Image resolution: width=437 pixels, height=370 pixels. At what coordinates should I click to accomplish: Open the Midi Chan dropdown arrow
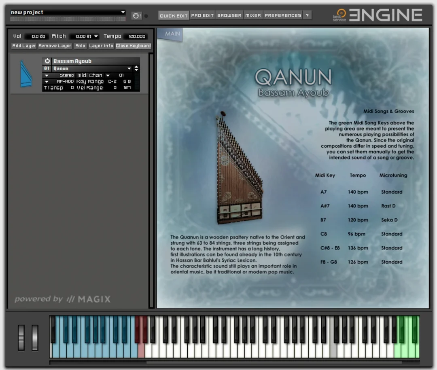[108, 76]
